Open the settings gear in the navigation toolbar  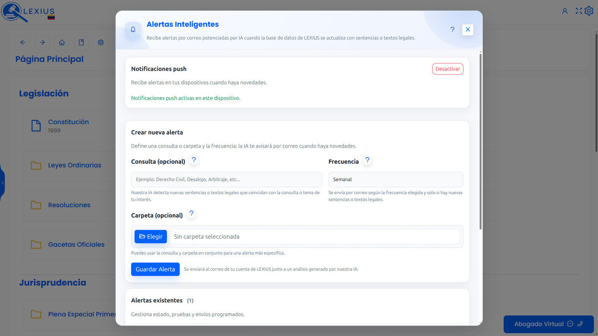pyautogui.click(x=100, y=42)
